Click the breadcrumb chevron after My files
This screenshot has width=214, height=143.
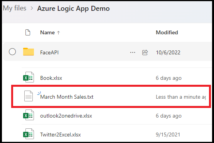pos(32,8)
